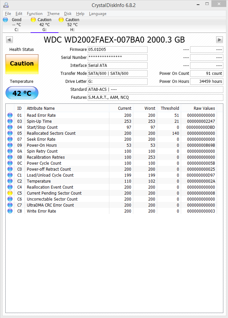The image size is (228, 318).
Task: Click the yellow Caution health status box
Action: [22, 64]
